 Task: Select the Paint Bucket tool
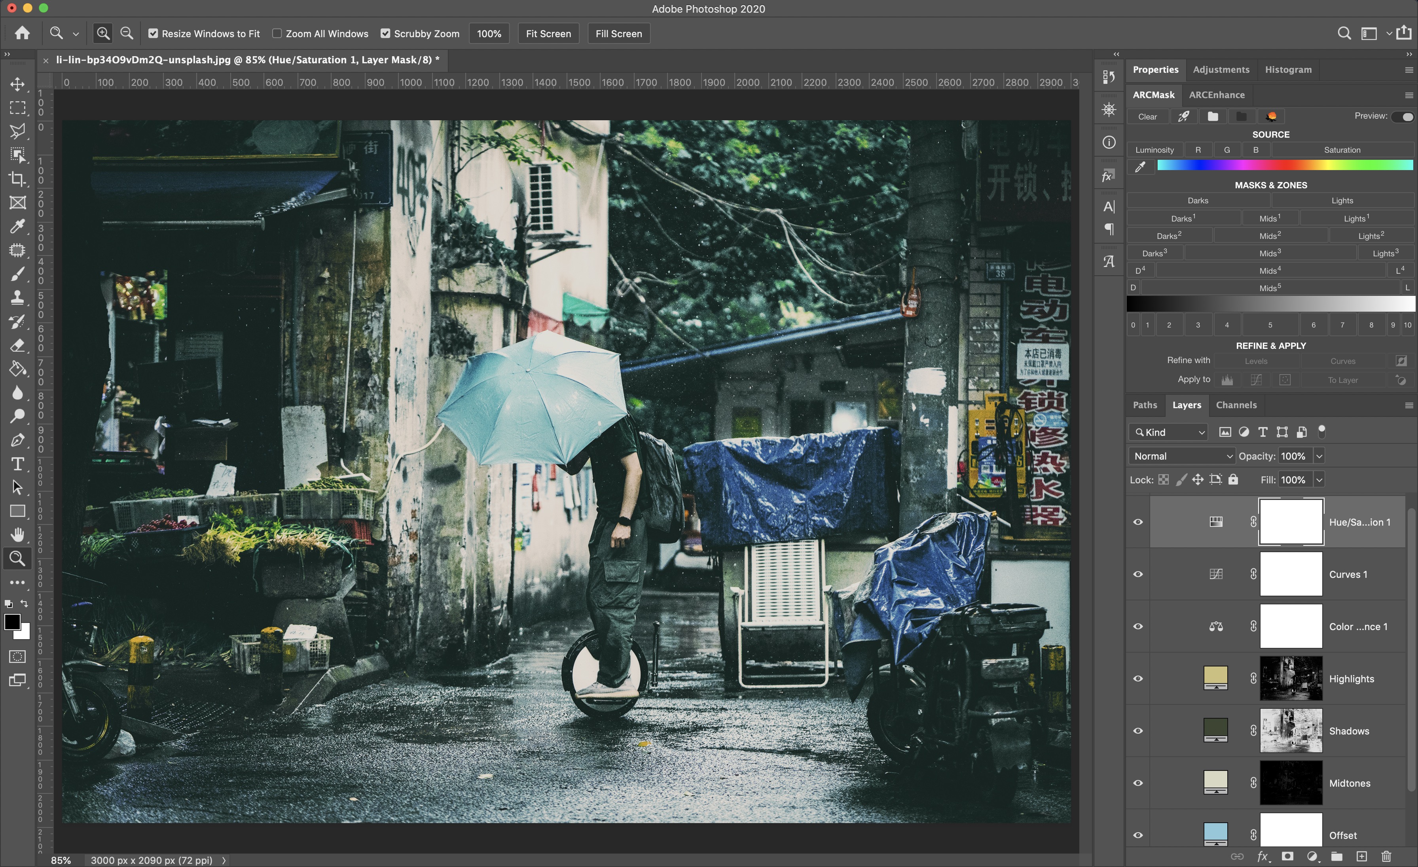[x=17, y=369]
